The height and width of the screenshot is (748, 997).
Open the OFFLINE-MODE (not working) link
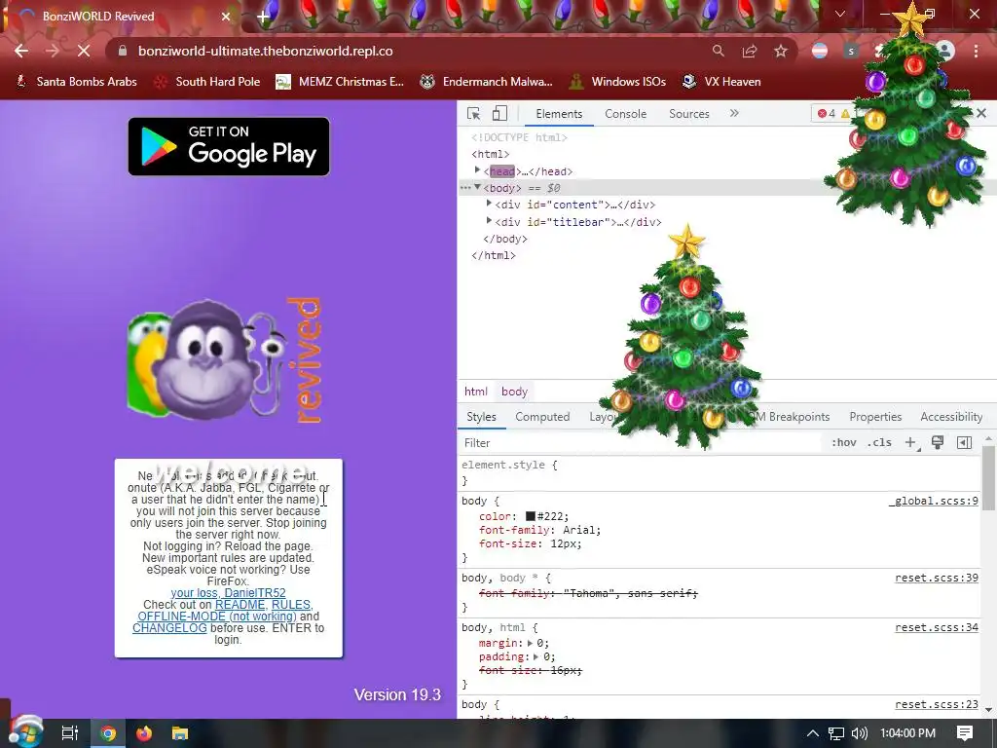coord(217,617)
